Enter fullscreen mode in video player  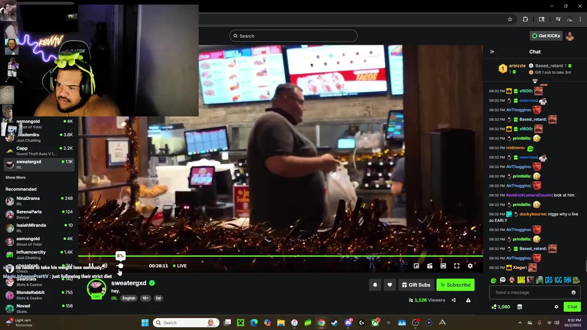pyautogui.click(x=457, y=266)
